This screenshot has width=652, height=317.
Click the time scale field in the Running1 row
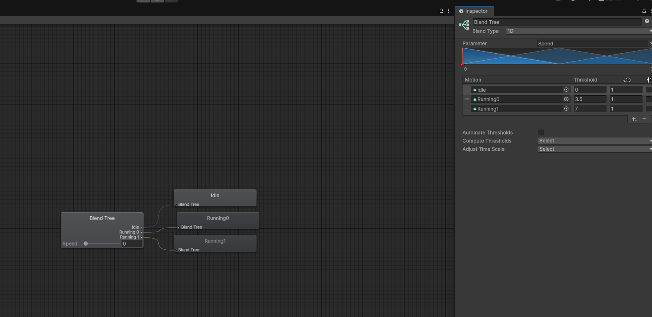point(626,109)
